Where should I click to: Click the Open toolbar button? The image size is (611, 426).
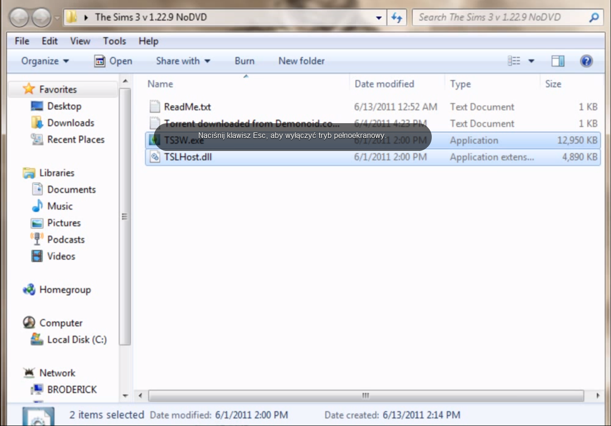click(113, 61)
